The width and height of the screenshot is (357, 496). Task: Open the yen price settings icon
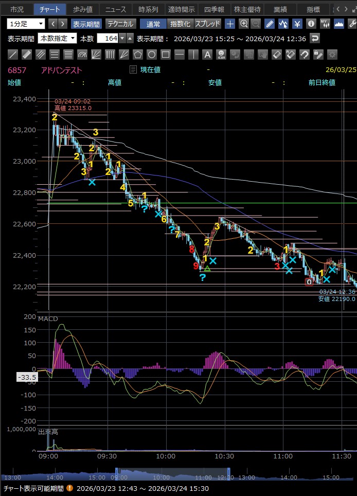coord(297,24)
